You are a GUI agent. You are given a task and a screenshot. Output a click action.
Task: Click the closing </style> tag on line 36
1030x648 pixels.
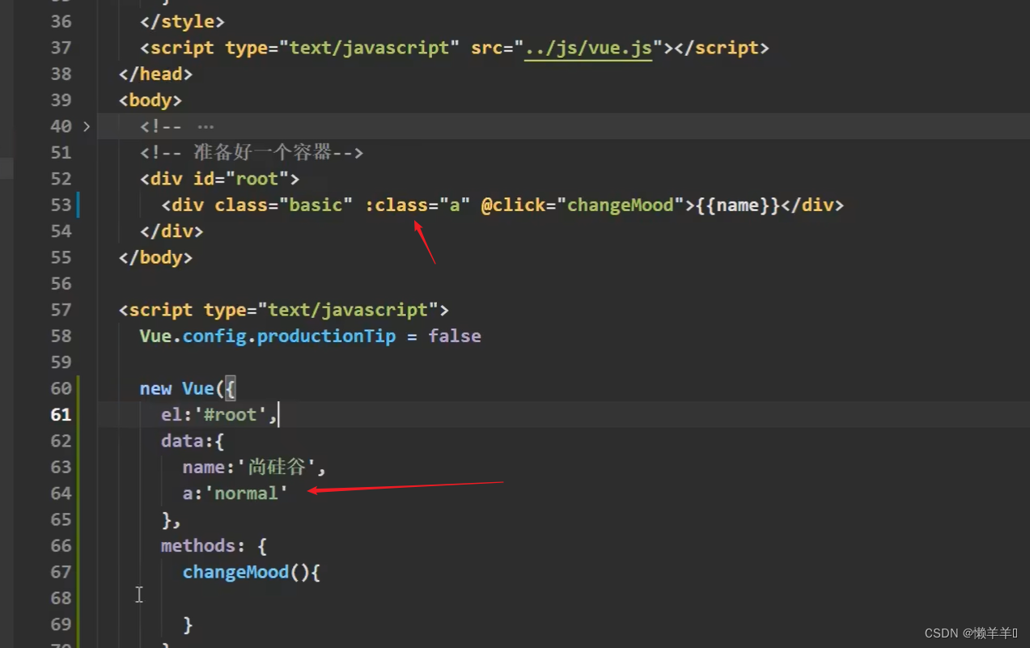point(182,22)
